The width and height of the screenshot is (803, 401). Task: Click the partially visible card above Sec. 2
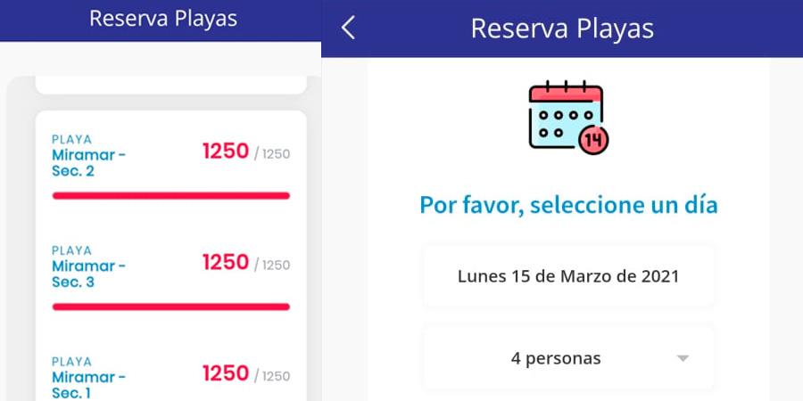pyautogui.click(x=170, y=86)
